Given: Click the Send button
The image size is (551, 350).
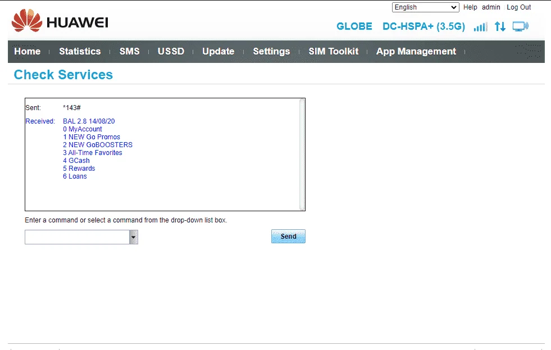Looking at the screenshot, I should [x=288, y=236].
